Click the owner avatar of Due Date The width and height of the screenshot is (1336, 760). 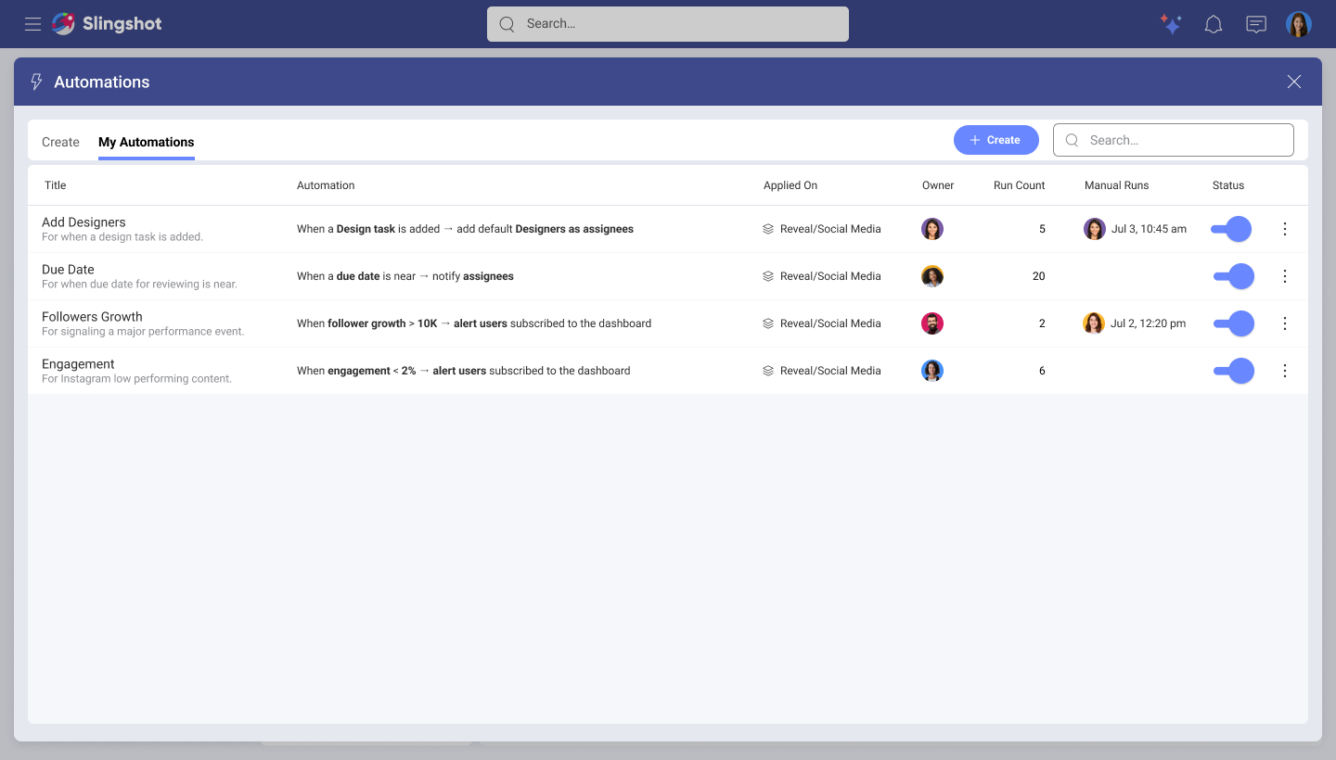[932, 276]
